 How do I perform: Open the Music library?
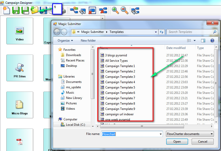[x=68, y=93]
